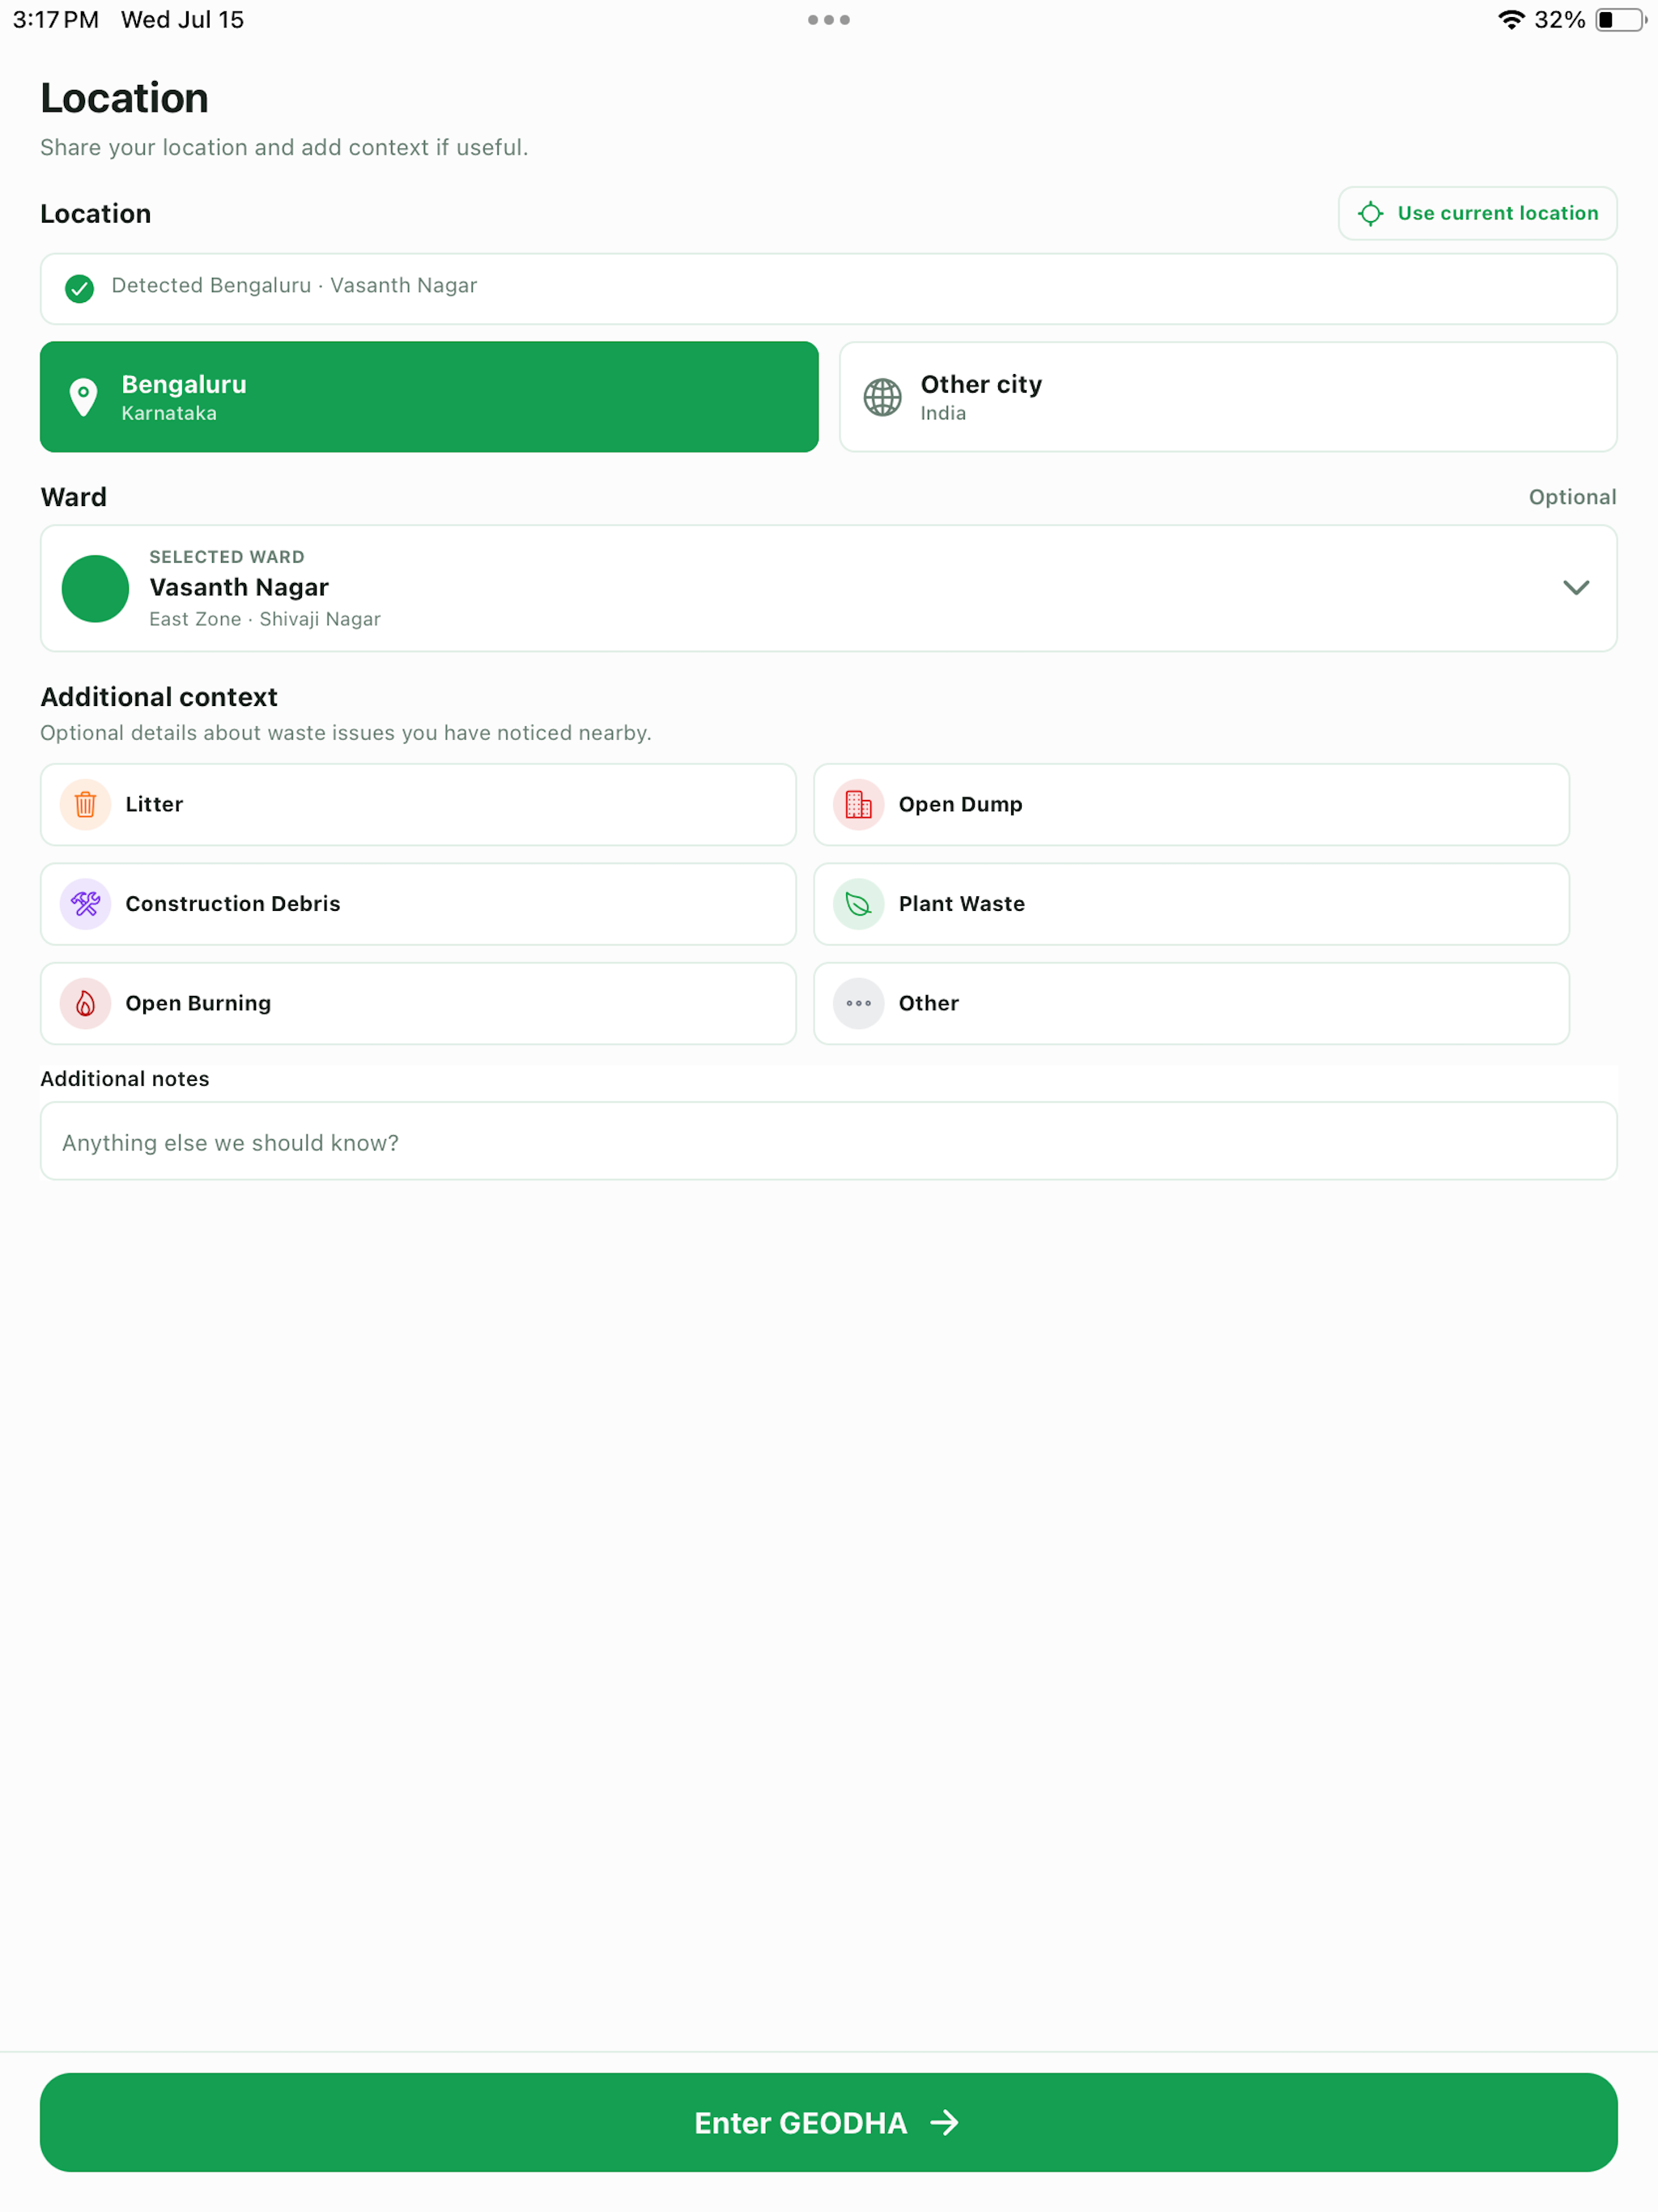Screen dimensions: 1658x2212
Task: Click the 'Additional notes' label
Action: coord(125,1079)
